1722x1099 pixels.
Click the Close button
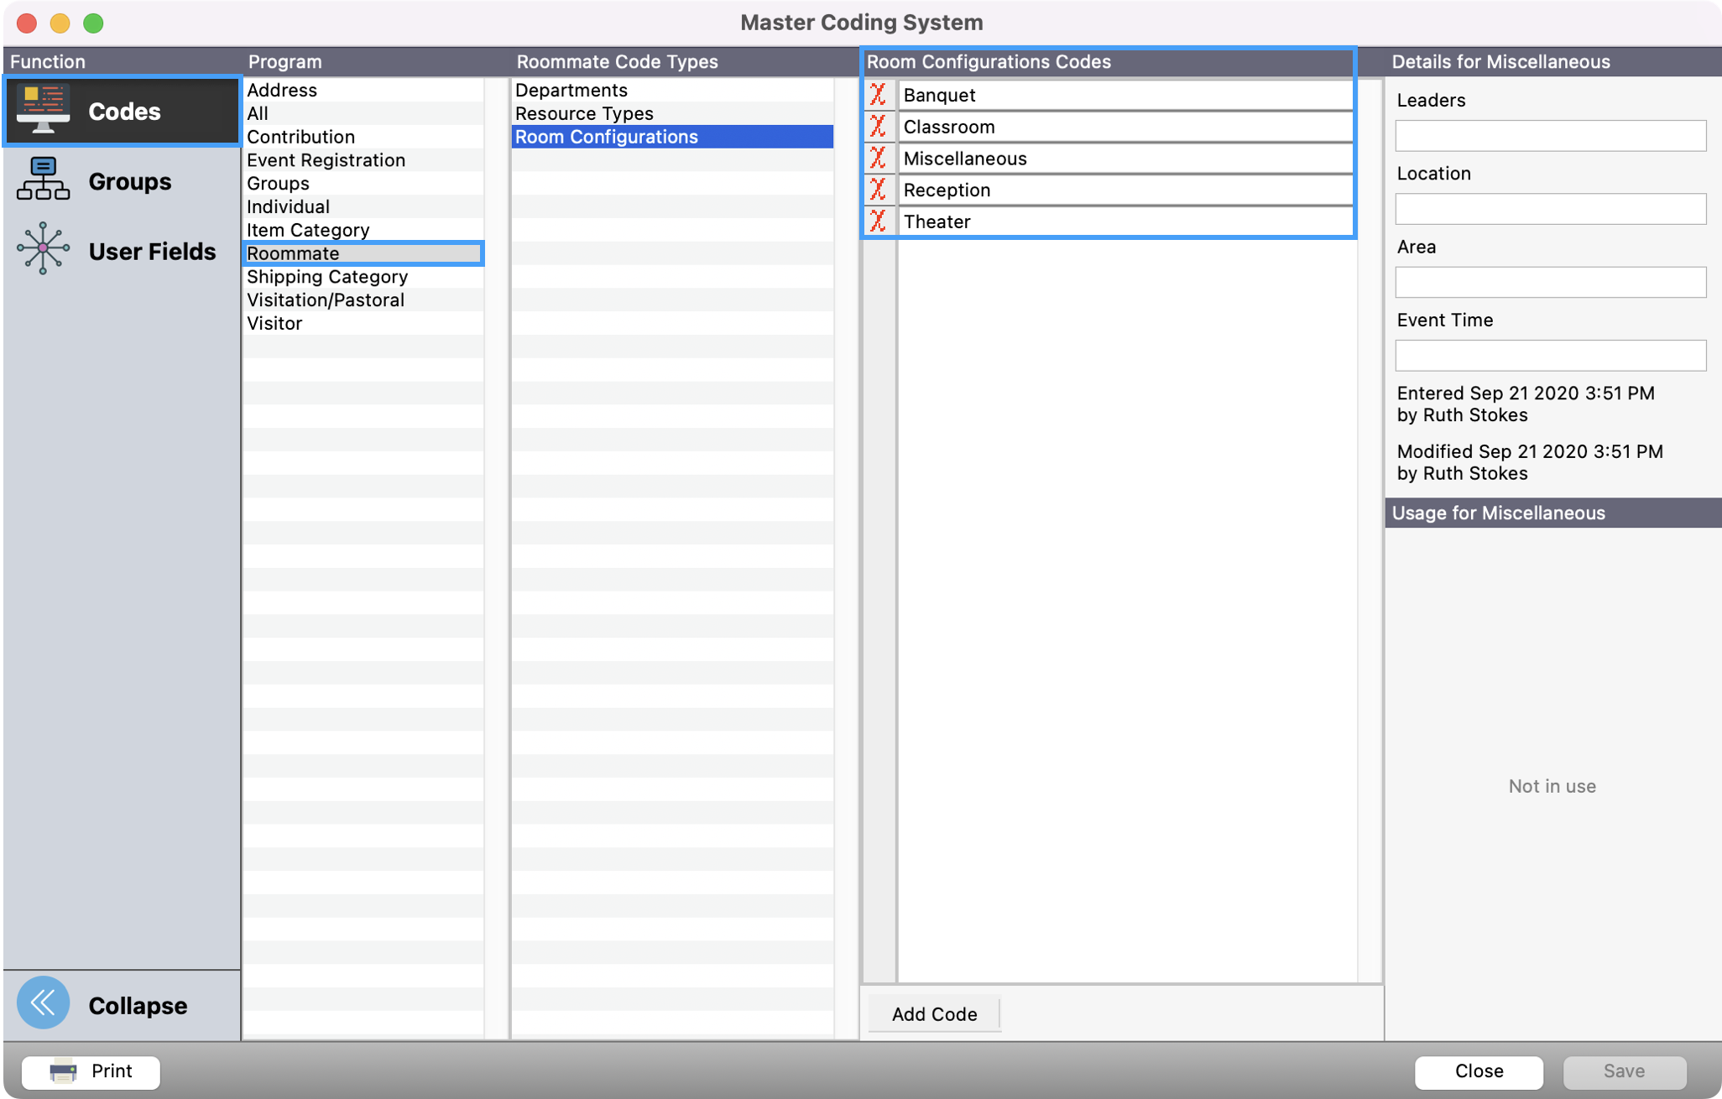click(x=1478, y=1071)
